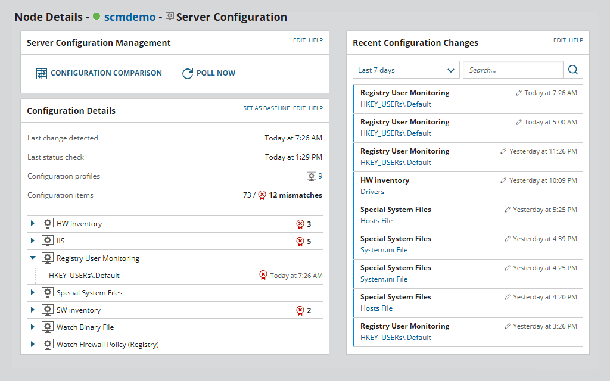Expand the HW inventory tree item

pos(32,223)
